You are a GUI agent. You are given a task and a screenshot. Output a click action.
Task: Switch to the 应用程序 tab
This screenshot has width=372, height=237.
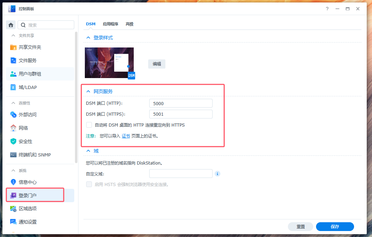[x=111, y=24]
